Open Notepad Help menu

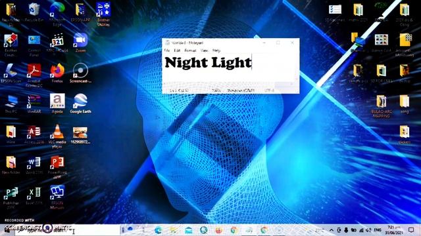click(x=216, y=50)
